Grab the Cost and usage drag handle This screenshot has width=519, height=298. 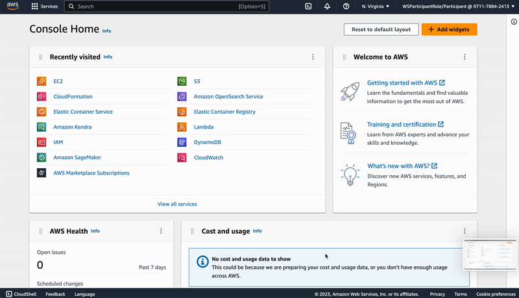coord(192,231)
